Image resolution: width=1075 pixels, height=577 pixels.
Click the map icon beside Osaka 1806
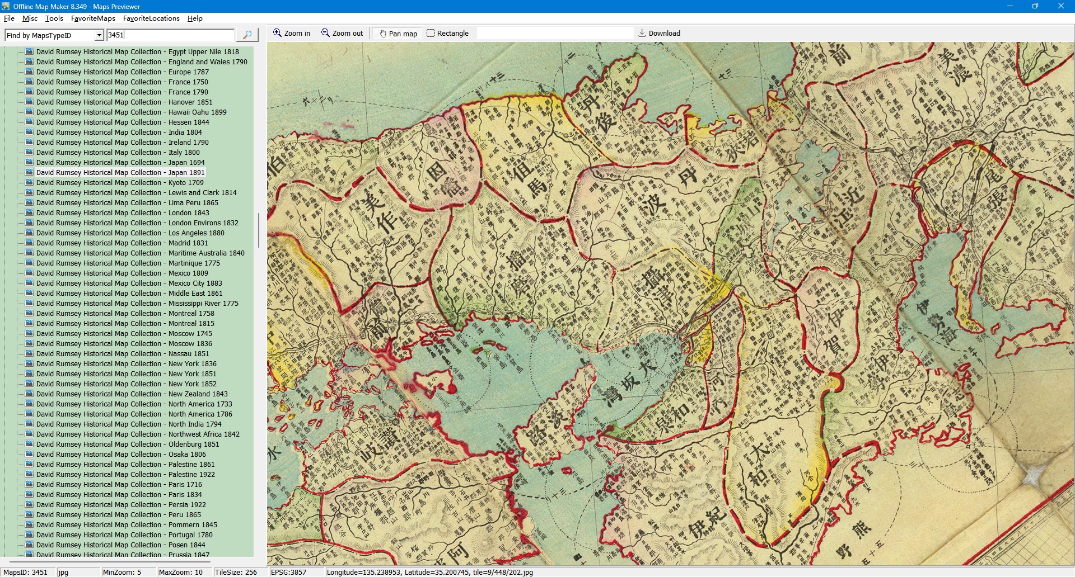pos(29,455)
